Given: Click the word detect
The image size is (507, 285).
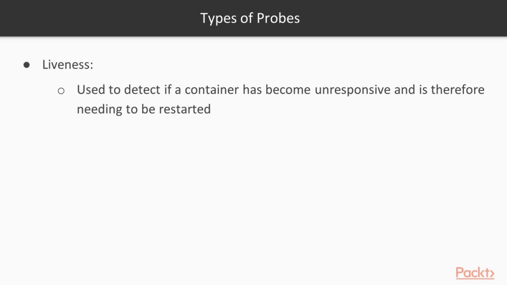Looking at the screenshot, I should click(x=142, y=90).
